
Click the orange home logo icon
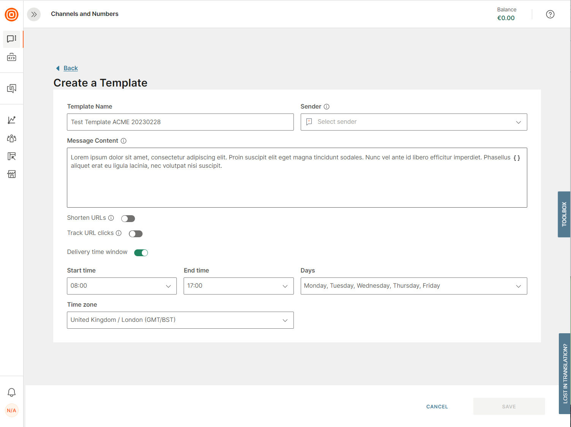tap(11, 14)
